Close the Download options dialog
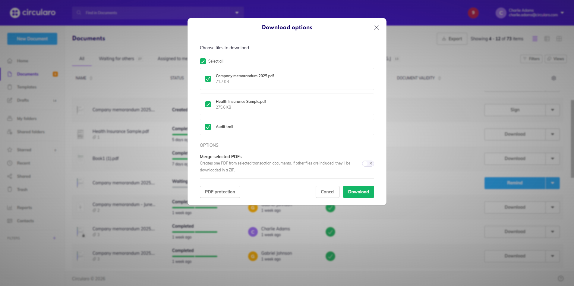 [x=376, y=28]
